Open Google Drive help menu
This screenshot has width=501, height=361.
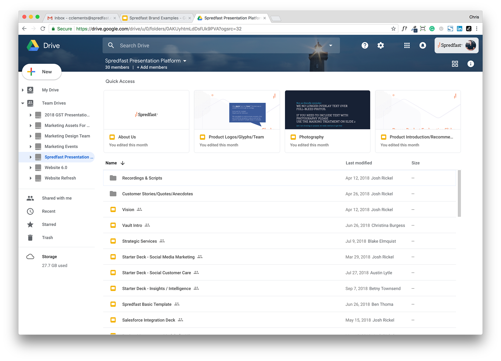(x=365, y=45)
